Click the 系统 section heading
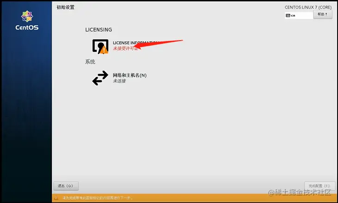The height and width of the screenshot is (203, 338). [90, 62]
